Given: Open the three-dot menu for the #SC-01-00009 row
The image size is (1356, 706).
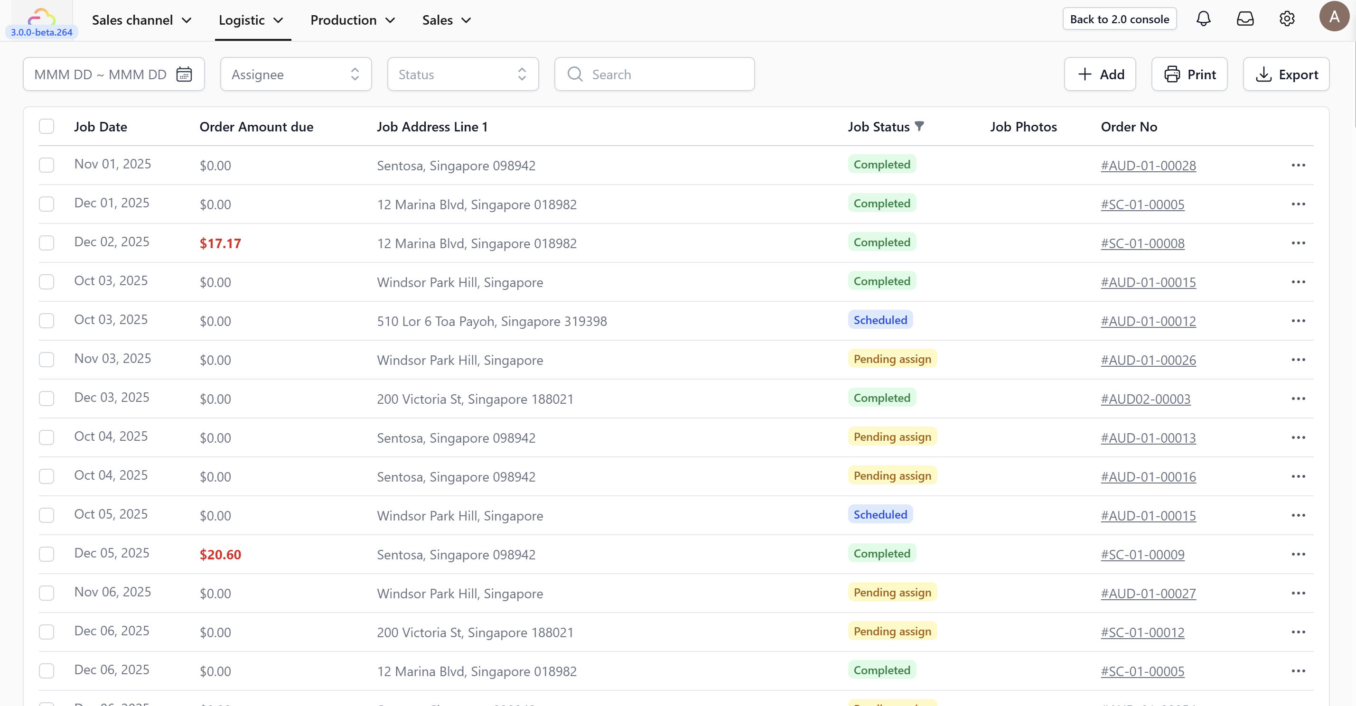Looking at the screenshot, I should pyautogui.click(x=1298, y=554).
